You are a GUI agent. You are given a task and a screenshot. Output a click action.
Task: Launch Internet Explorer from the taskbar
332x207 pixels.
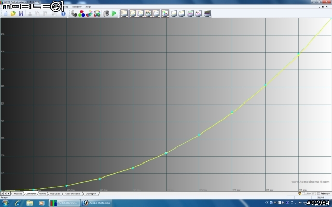click(17, 203)
